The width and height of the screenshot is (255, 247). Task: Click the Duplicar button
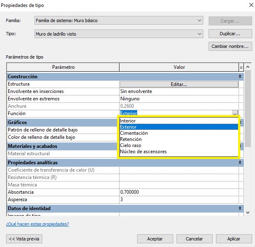pos(230,34)
